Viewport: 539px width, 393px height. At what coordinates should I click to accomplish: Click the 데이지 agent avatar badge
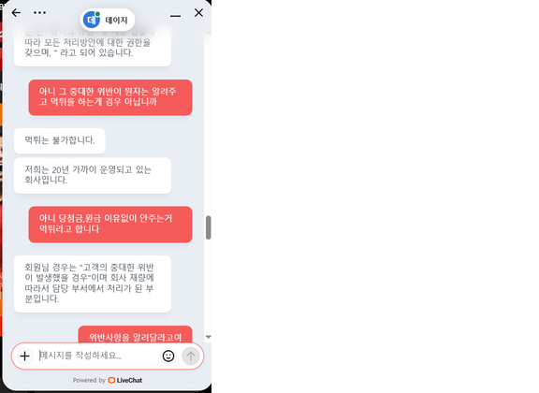(x=92, y=20)
